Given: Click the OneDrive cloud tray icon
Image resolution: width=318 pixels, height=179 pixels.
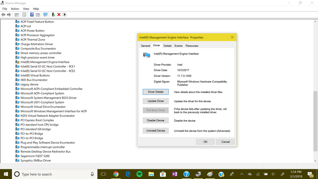Looking at the screenshot, I should point(250,174).
